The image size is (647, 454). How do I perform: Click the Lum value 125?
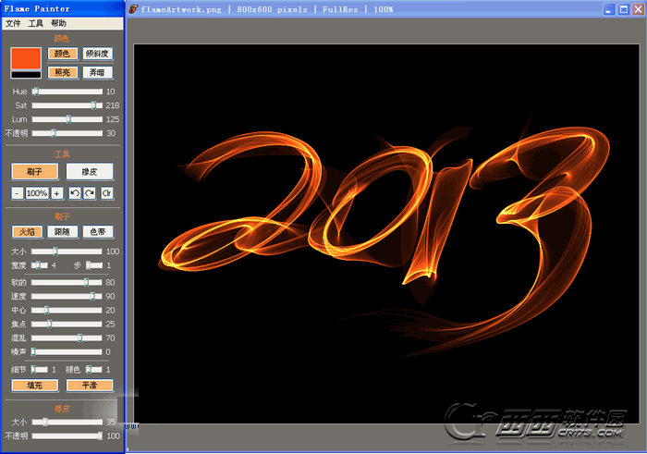(x=112, y=119)
